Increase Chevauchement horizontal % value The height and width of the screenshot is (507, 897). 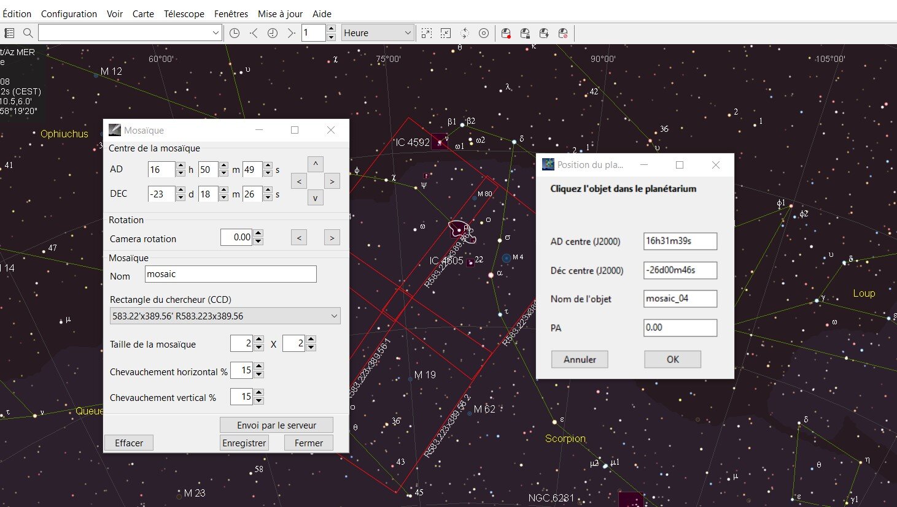click(258, 367)
